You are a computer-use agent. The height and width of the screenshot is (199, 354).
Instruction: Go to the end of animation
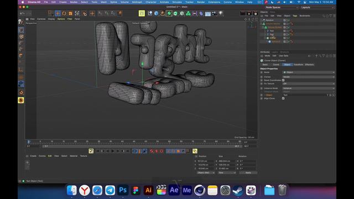[x=128, y=151]
